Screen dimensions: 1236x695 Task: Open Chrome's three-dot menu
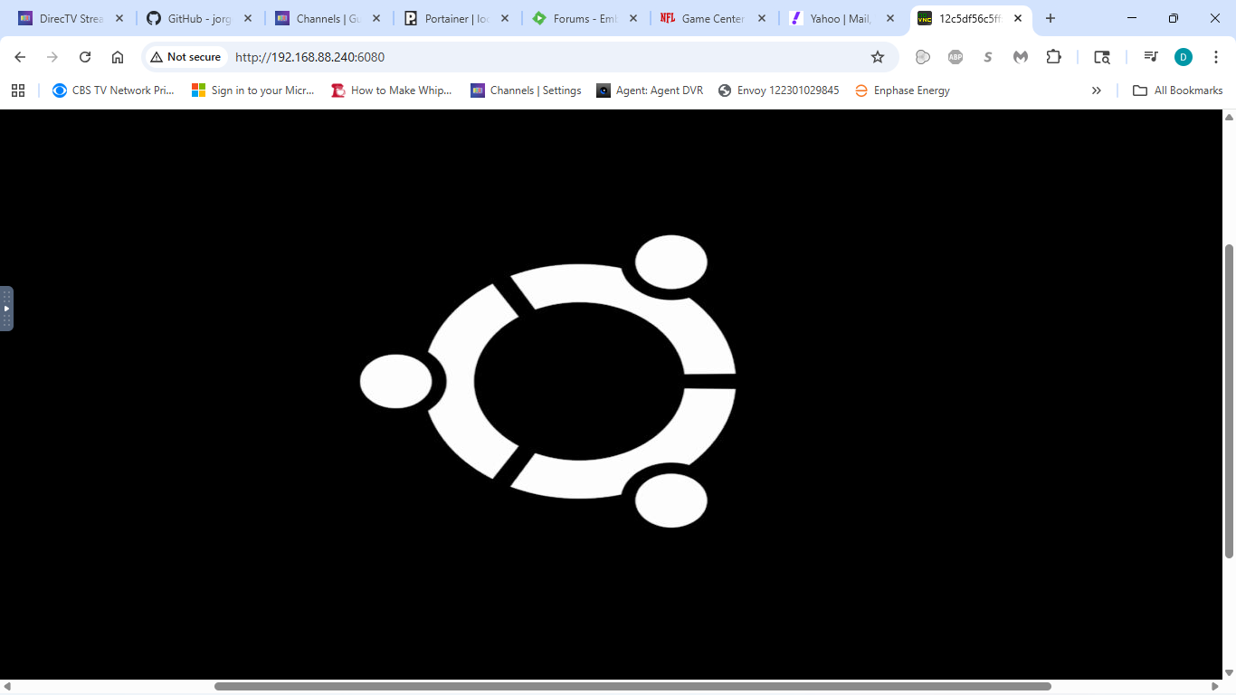click(1216, 57)
